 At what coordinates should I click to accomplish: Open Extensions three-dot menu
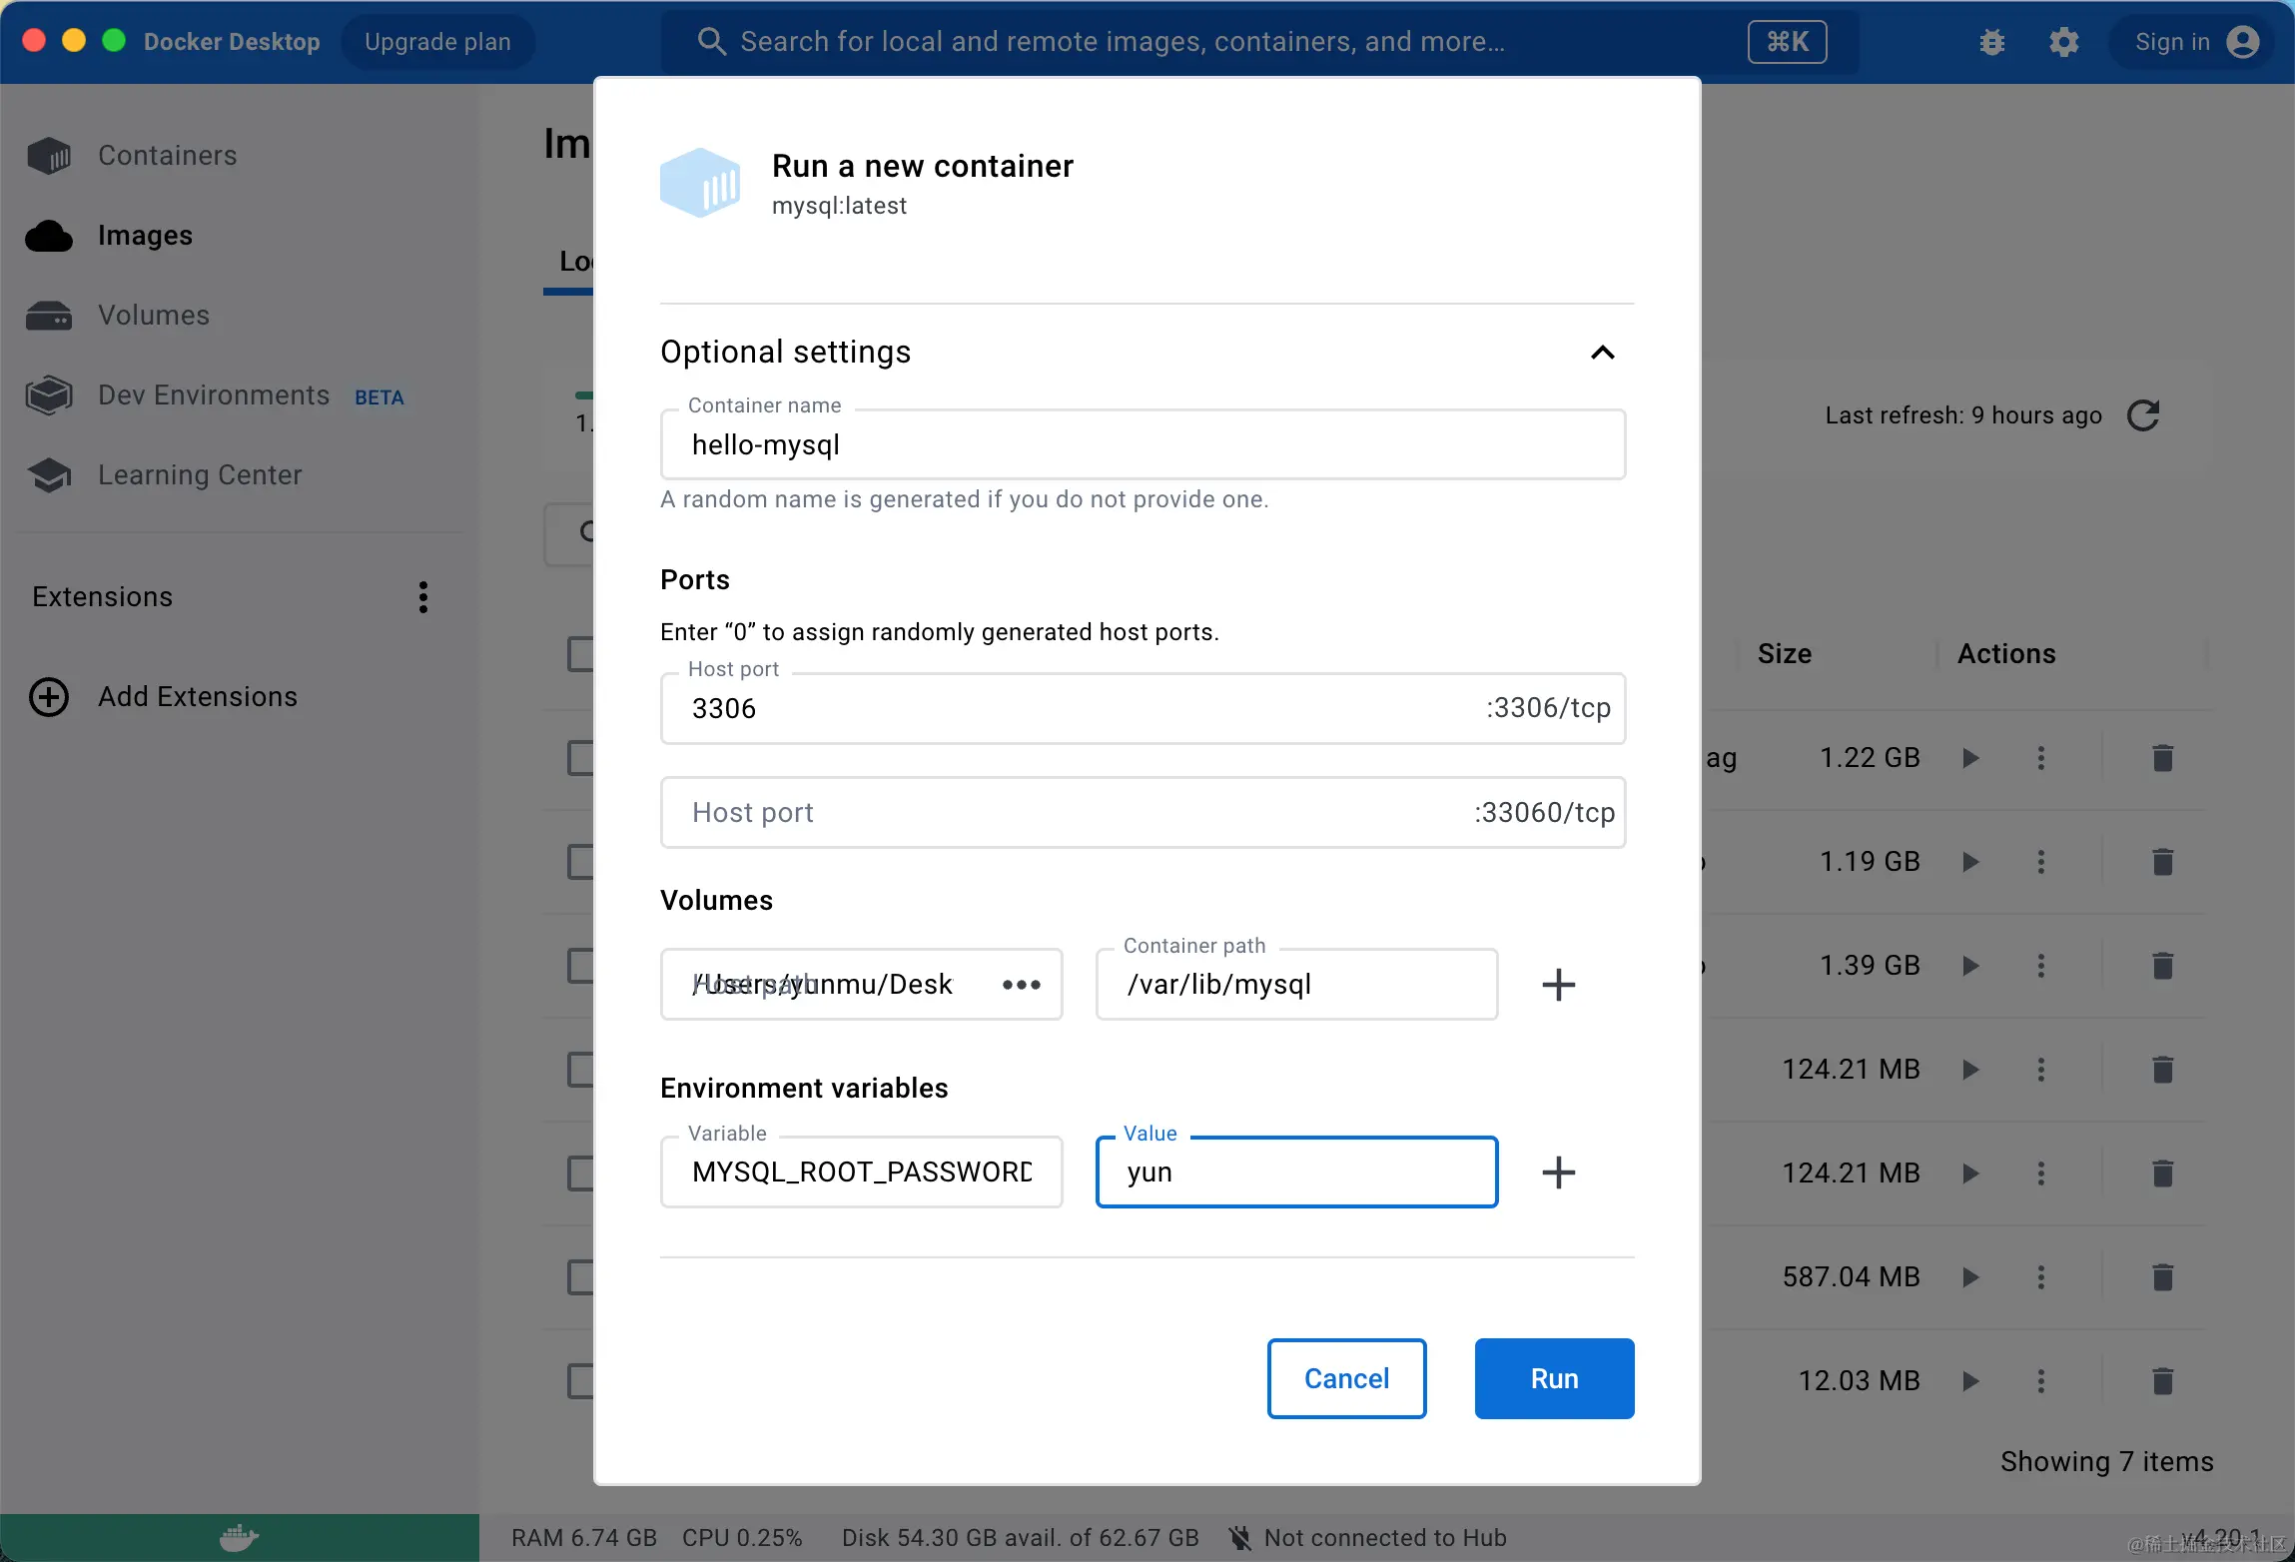point(423,597)
